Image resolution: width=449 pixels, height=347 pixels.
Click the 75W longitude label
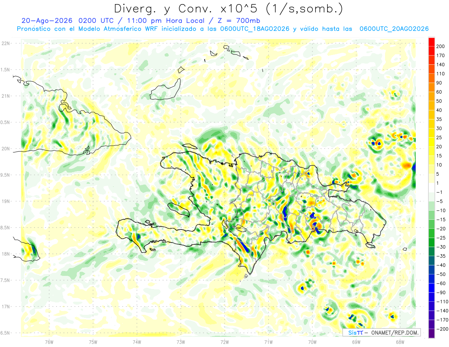[x=93, y=341]
